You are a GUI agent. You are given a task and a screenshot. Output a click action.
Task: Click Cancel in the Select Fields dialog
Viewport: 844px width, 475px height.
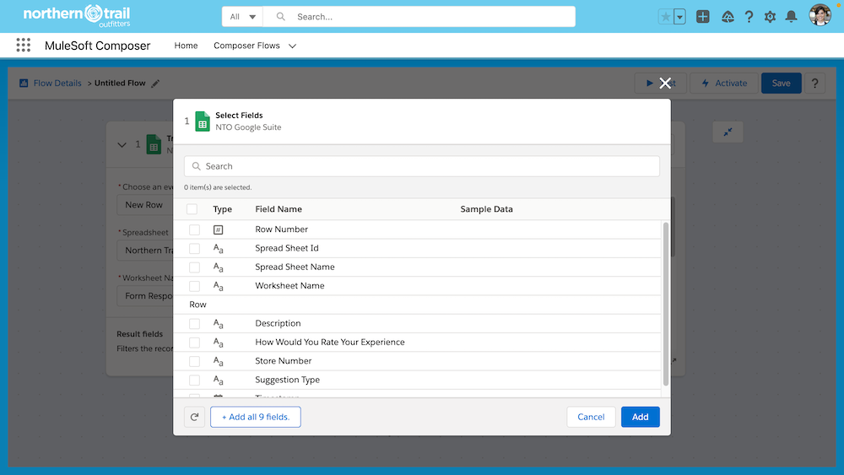tap(591, 417)
